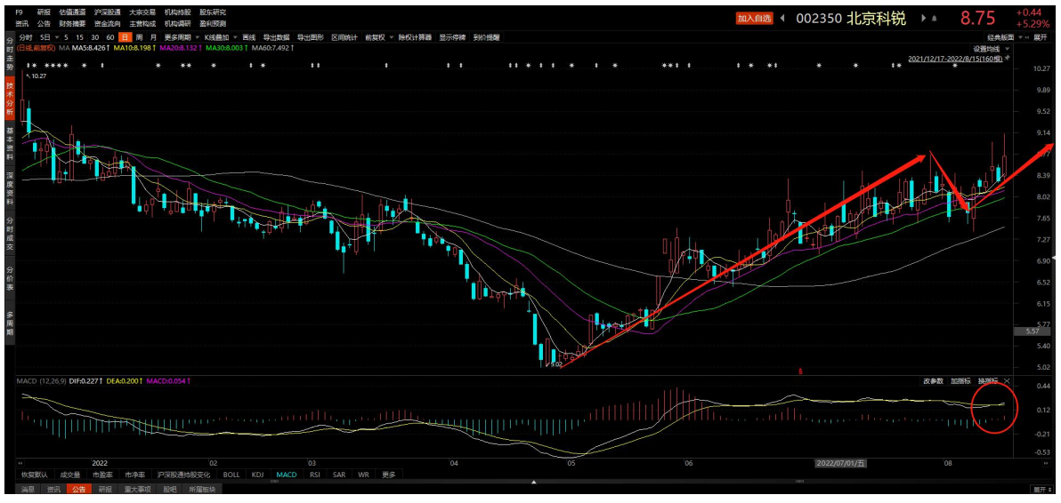Click the bell alert icon near stock name
The width and height of the screenshot is (1061, 503).
(x=935, y=18)
